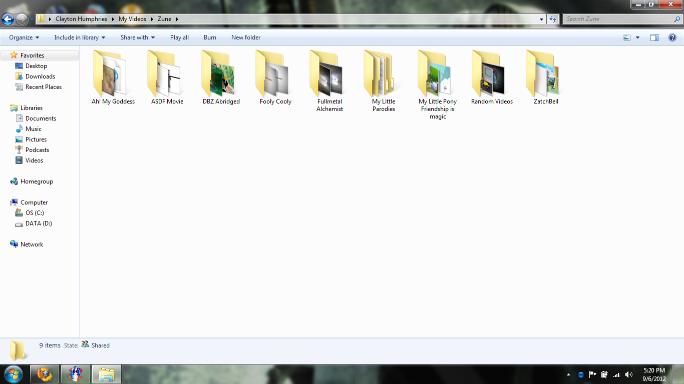This screenshot has width=684, height=384.
Task: Click the Windows Explorer taskbar icon
Action: (106, 374)
